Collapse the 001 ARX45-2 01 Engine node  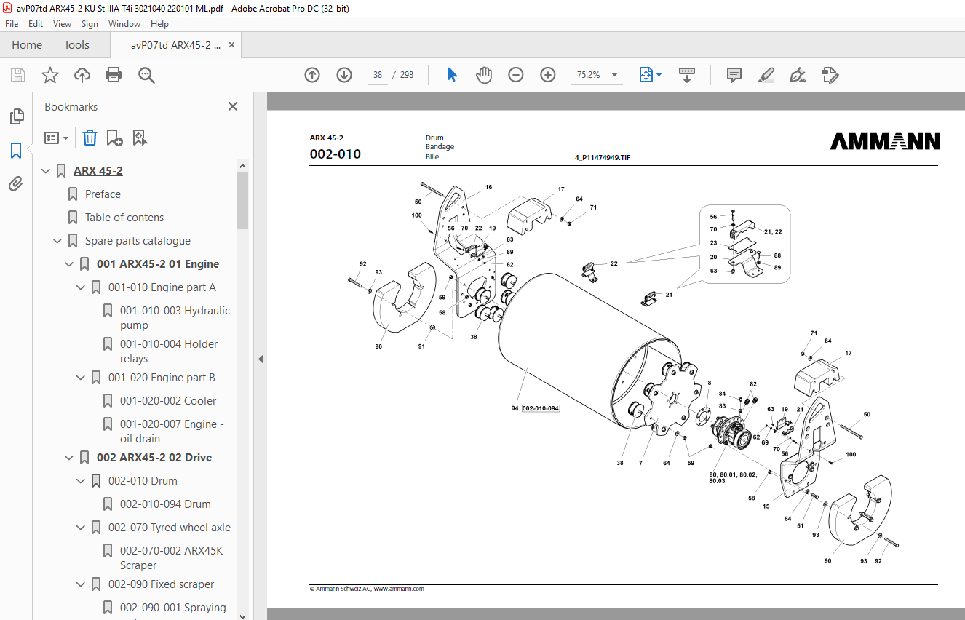click(x=69, y=264)
